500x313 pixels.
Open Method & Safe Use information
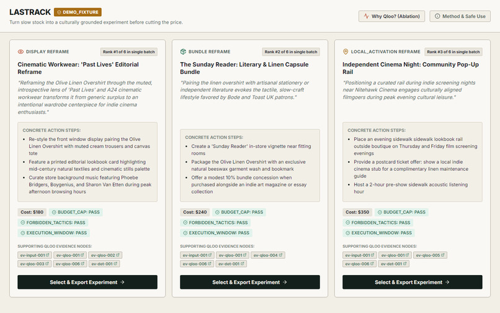tap(460, 16)
